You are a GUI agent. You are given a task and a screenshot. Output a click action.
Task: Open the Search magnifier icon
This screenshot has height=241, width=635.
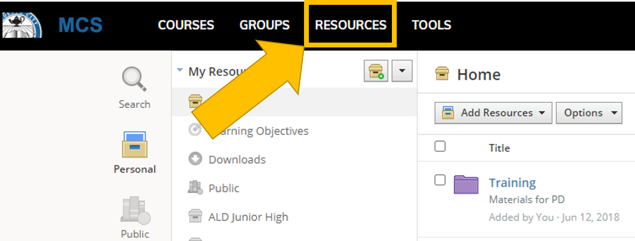click(x=134, y=79)
